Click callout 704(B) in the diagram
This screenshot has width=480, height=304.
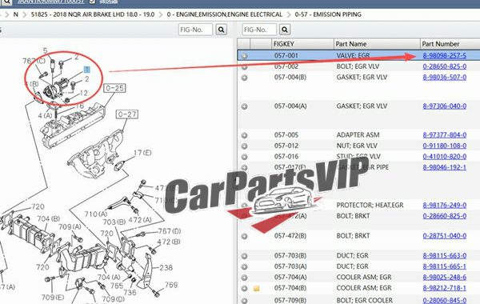pos(48,218)
